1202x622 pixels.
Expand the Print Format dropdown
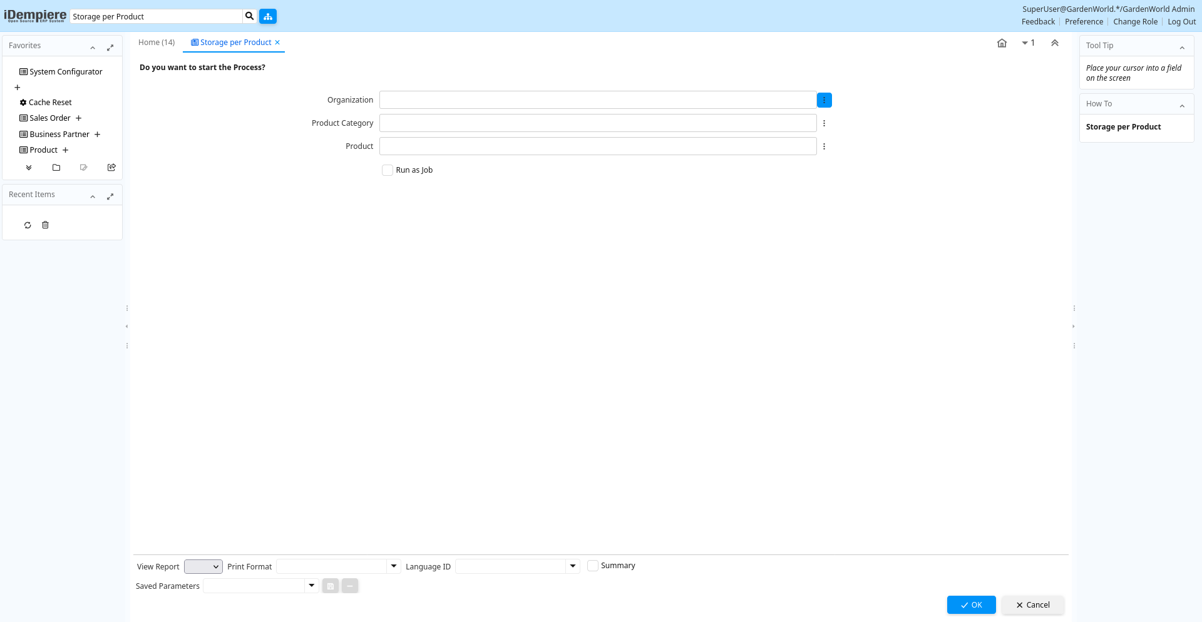coord(394,566)
